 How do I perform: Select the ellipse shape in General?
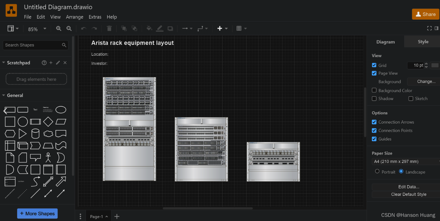pyautogui.click(x=61, y=110)
